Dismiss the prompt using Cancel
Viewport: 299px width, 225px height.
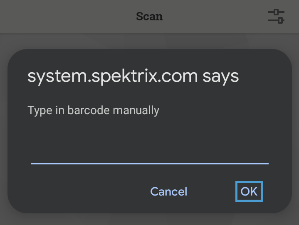pos(168,191)
